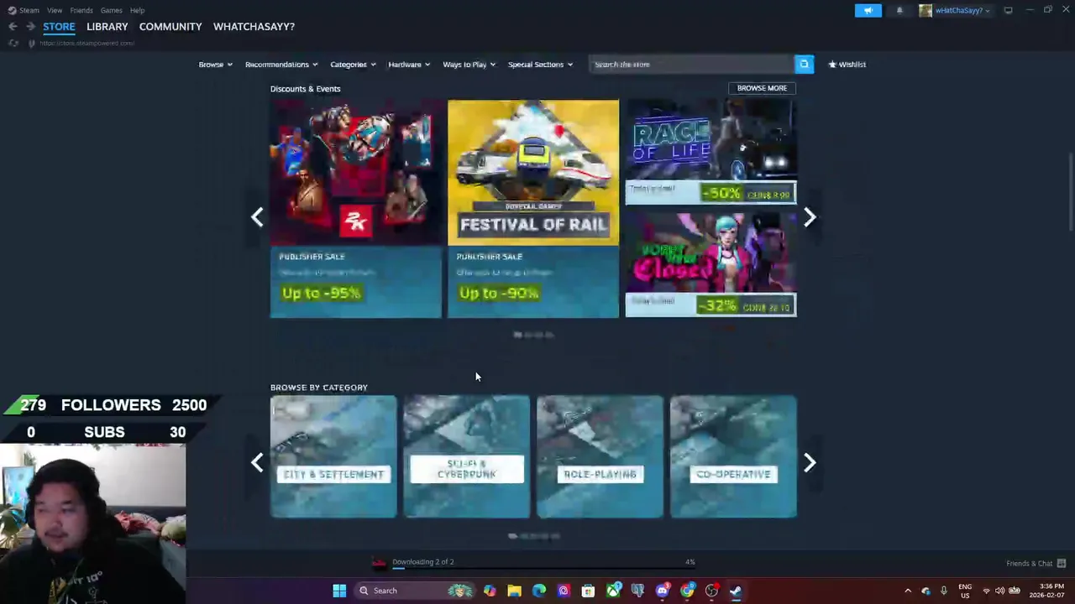Screen dimensions: 1075x604
Task: Open the Xbox app from taskbar
Action: coord(613,591)
